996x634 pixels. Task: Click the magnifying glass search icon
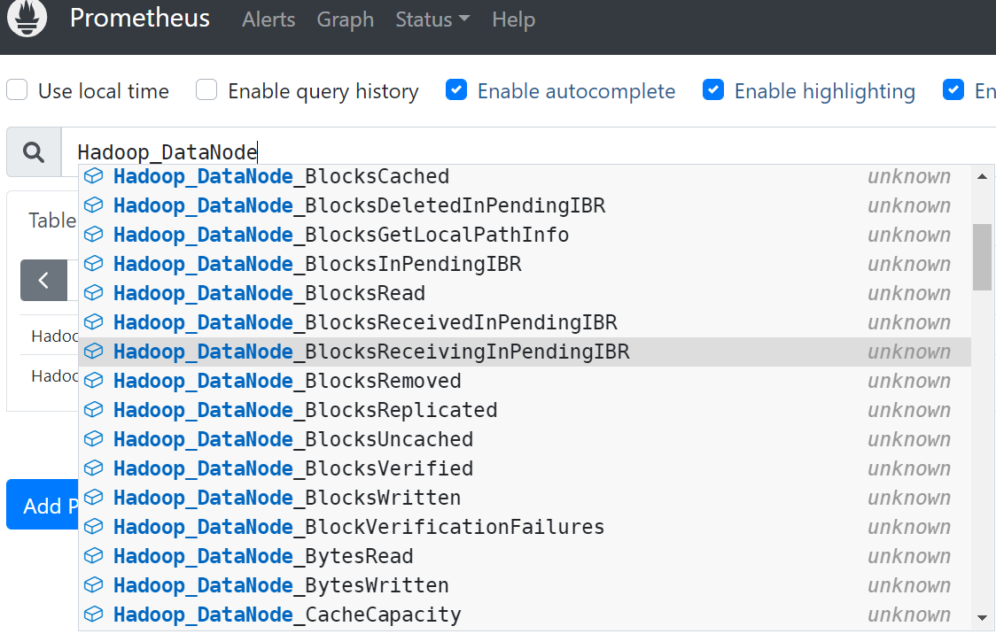pos(34,152)
